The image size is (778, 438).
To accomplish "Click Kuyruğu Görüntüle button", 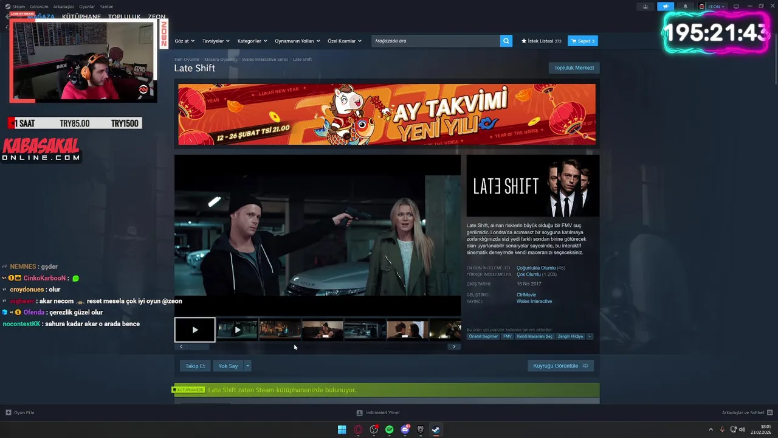I will click(560, 366).
